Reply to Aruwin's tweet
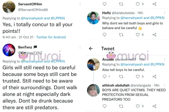169x112 pixels. tap(104, 76)
